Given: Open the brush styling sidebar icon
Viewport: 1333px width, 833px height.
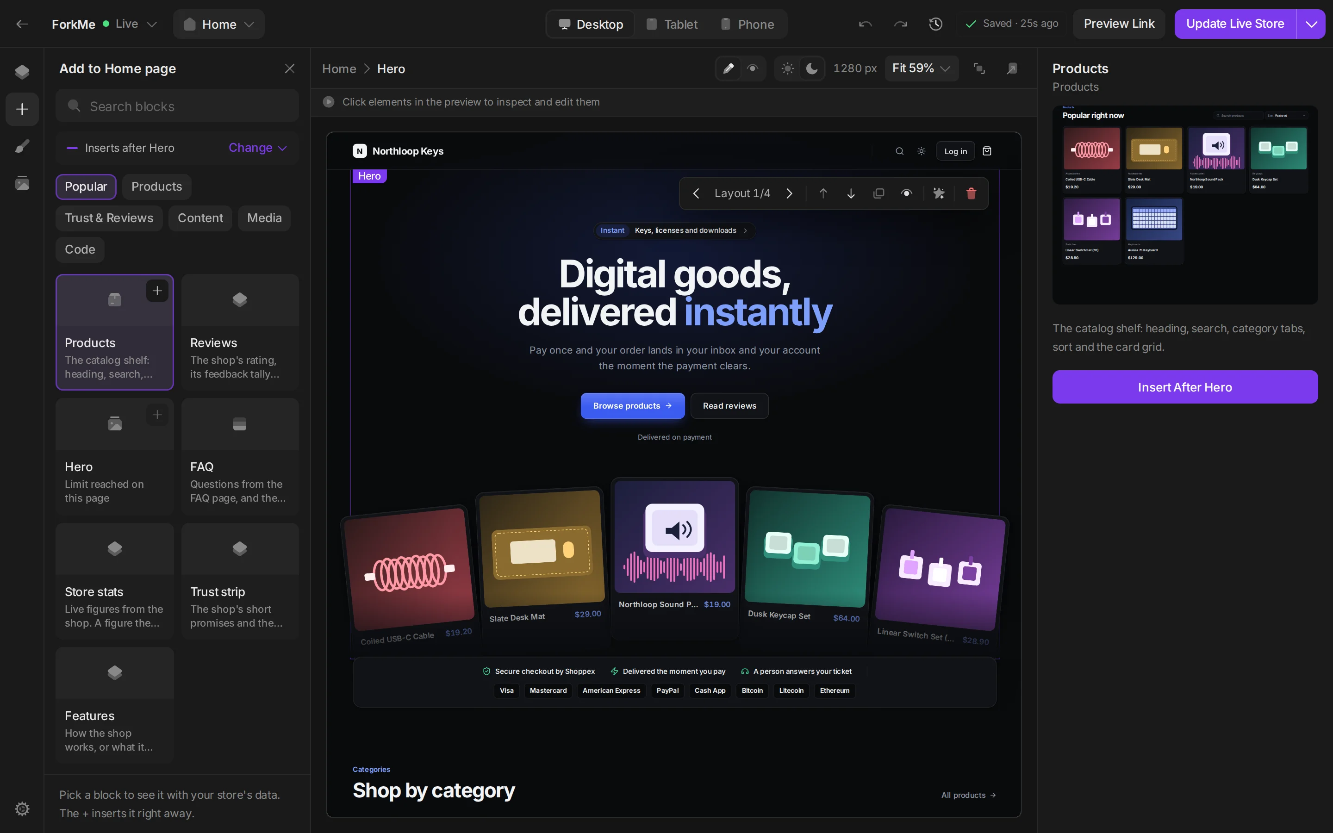Looking at the screenshot, I should (x=22, y=146).
